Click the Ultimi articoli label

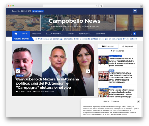click(22, 39)
